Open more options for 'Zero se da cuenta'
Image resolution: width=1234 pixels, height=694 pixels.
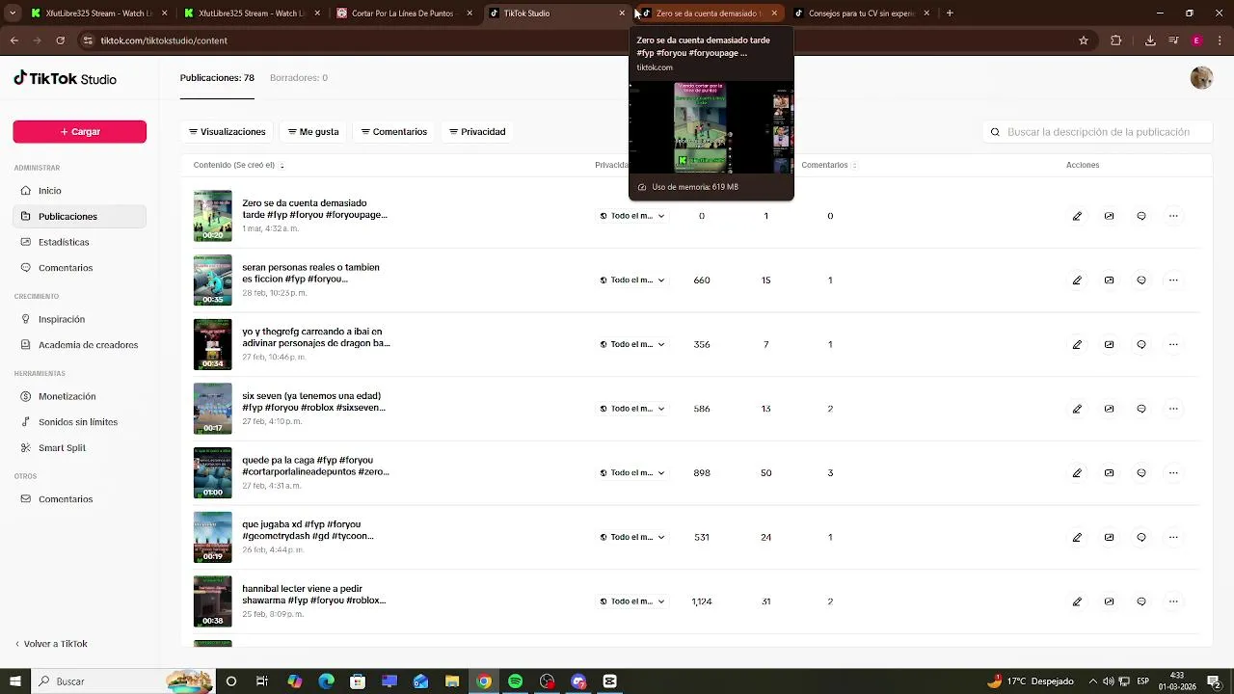[1173, 216]
